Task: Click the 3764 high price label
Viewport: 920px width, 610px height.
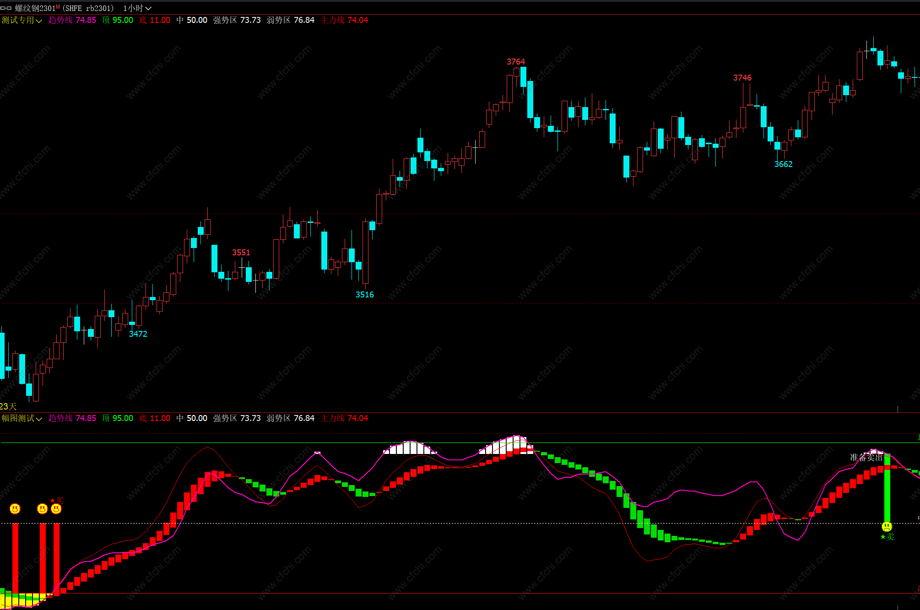Action: (x=515, y=62)
